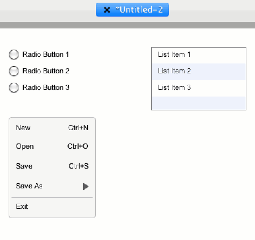Switch to the *Untitled-2 document tab

click(x=139, y=10)
